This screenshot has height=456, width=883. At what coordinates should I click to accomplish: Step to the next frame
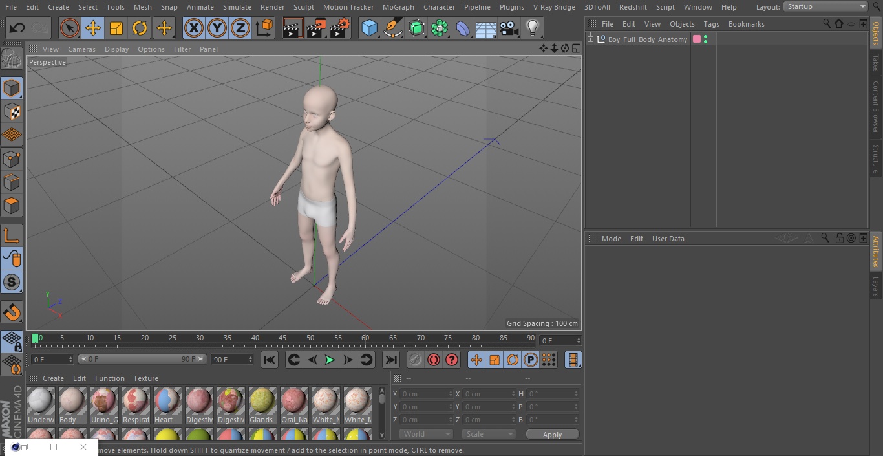348,360
